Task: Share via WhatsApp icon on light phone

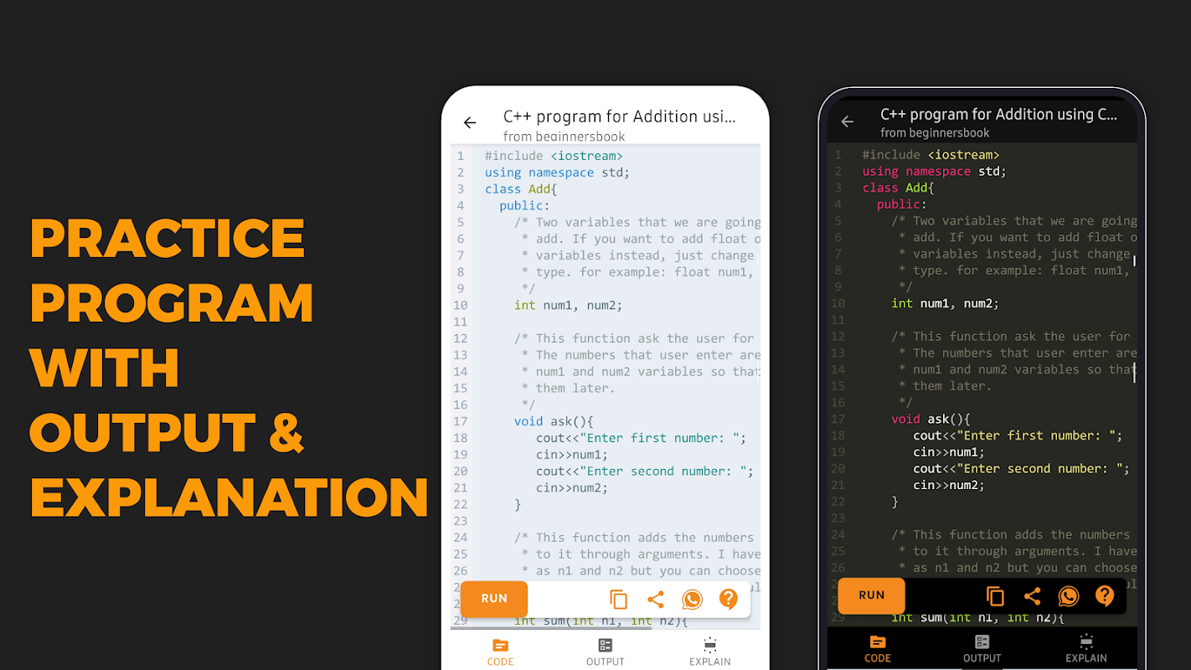Action: (x=692, y=599)
